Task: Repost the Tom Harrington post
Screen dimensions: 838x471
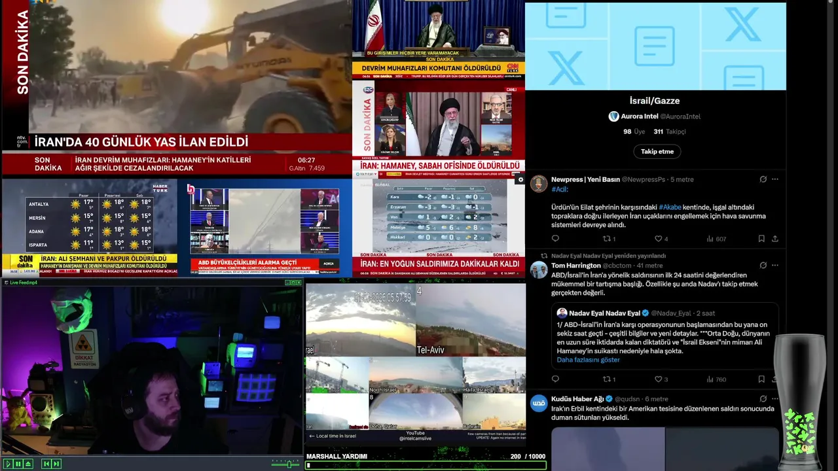Action: pos(609,379)
